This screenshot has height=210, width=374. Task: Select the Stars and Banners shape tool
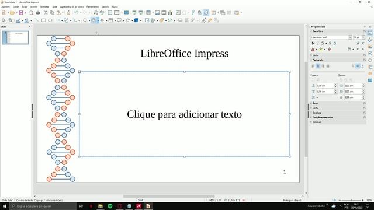[x=128, y=20]
